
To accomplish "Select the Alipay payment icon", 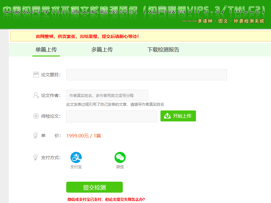I will pos(76,158).
